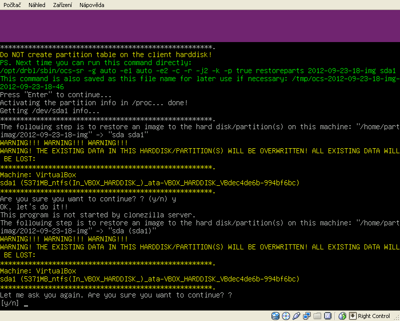Screen dimensions: 400x321
Task: Click the USB devices icon
Action: click(296, 316)
